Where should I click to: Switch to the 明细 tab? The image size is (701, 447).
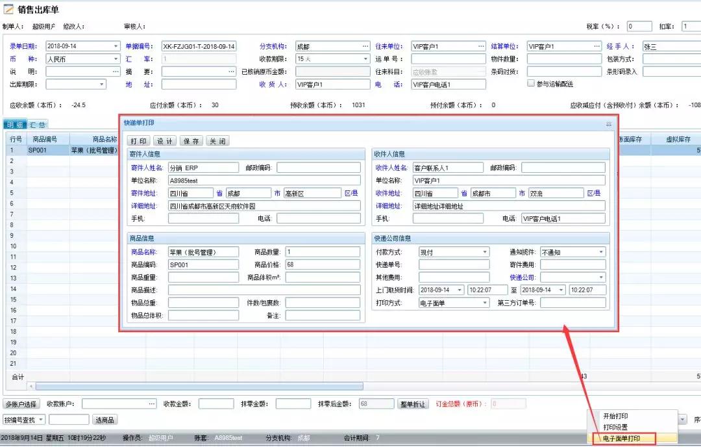pos(15,125)
